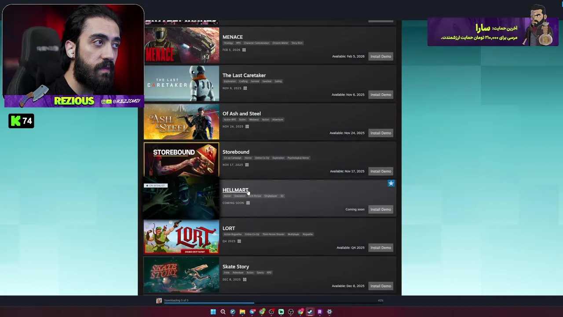Click the MENACE capsule image
The height and width of the screenshot is (317, 563).
[x=182, y=45]
